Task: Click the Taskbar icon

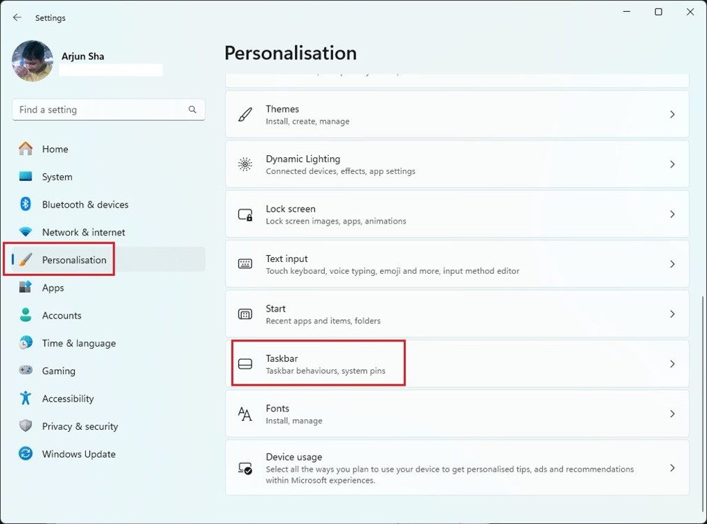Action: [245, 364]
